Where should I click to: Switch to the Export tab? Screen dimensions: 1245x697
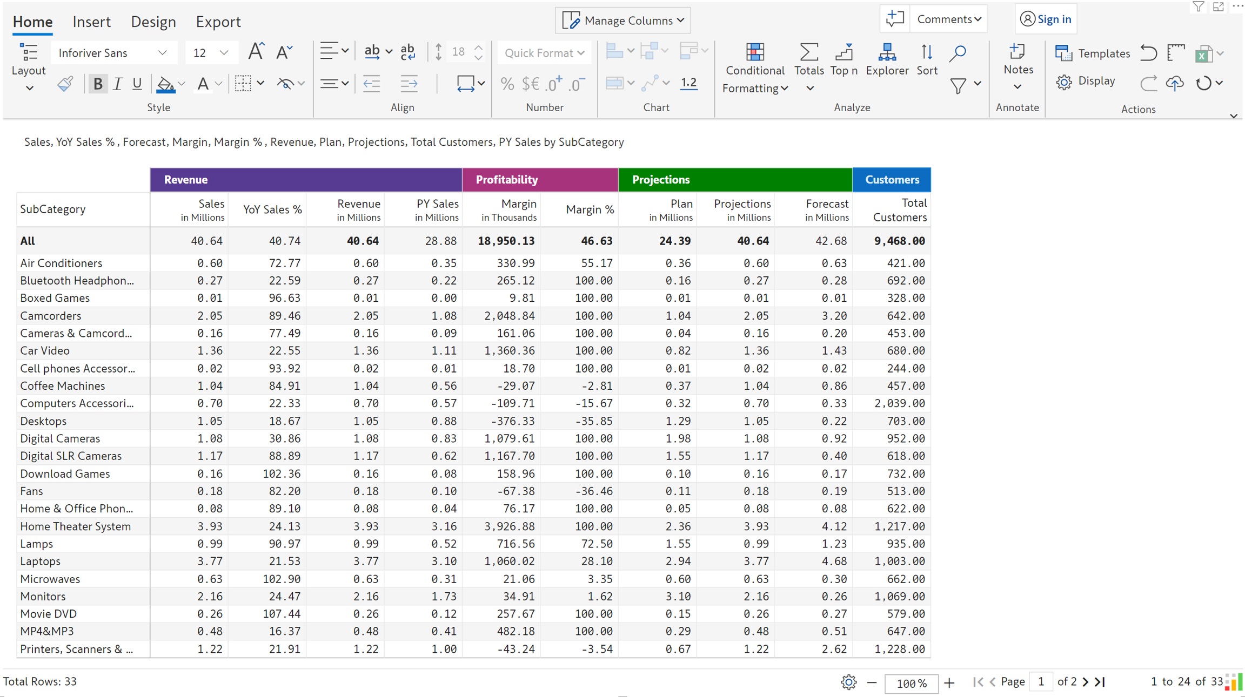218,22
